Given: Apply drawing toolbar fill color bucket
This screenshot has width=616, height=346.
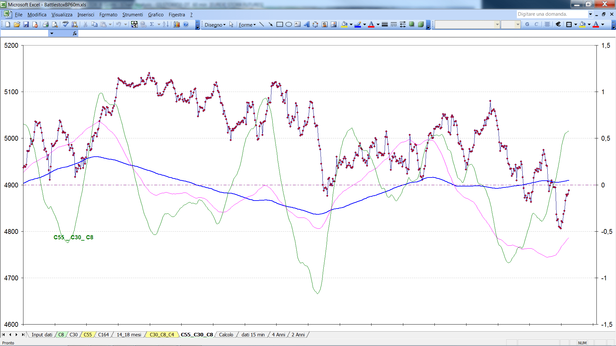Looking at the screenshot, I should pyautogui.click(x=344, y=24).
